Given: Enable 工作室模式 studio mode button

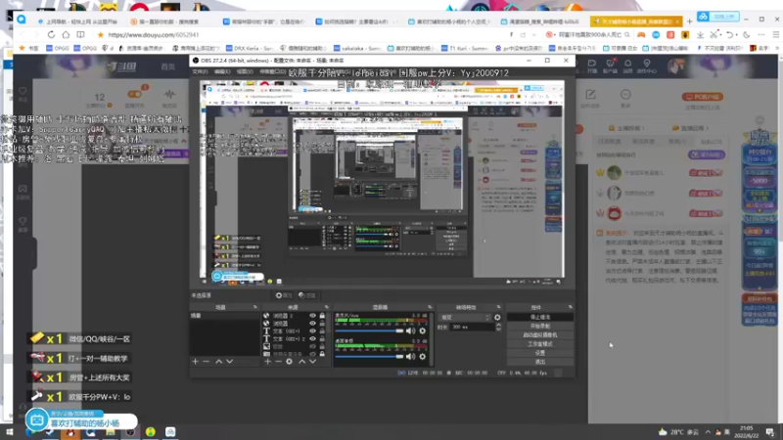Looking at the screenshot, I should tap(540, 344).
